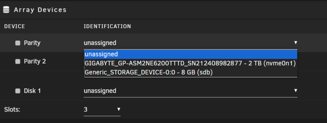Click the Parity device label

(x=32, y=43)
